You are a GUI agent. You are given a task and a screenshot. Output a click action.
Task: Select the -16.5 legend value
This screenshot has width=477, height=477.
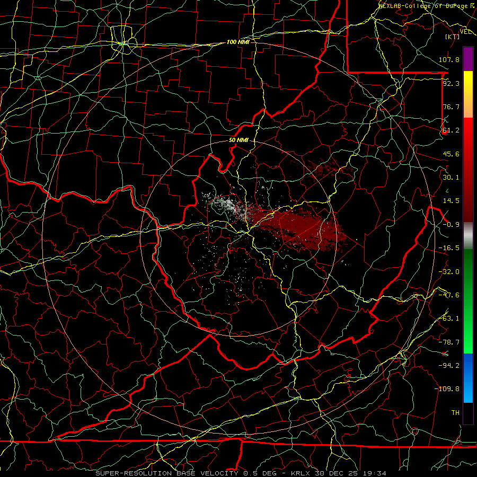(449, 248)
